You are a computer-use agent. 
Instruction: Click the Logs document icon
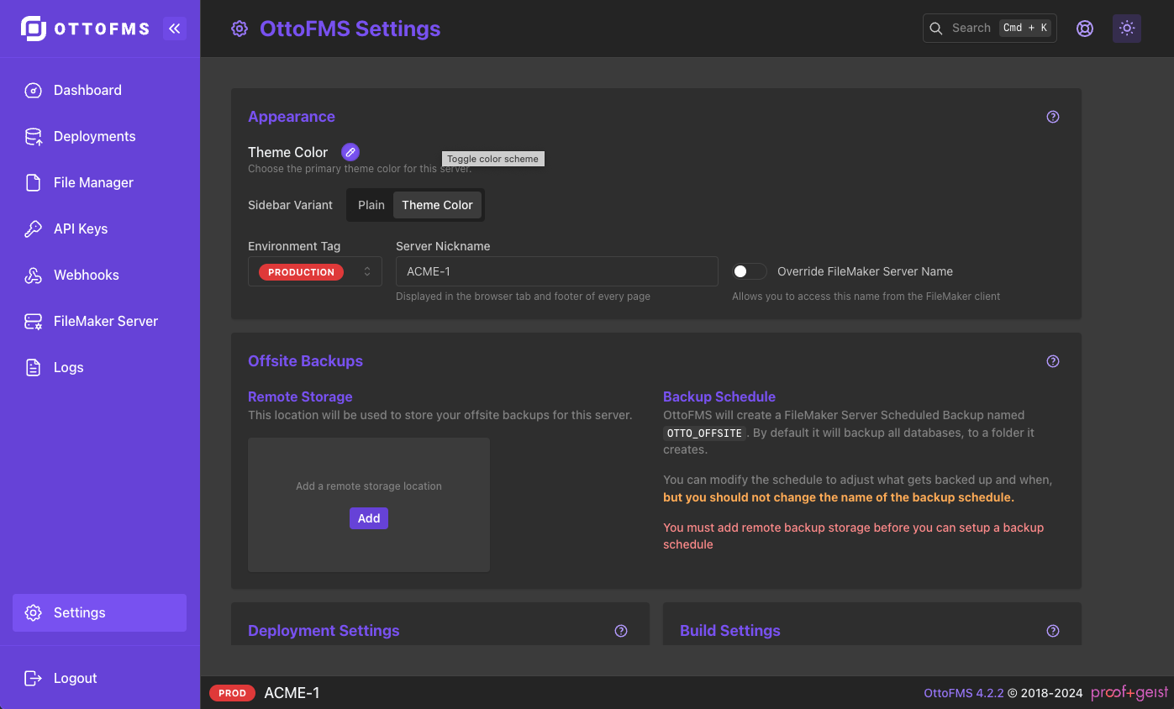point(34,368)
